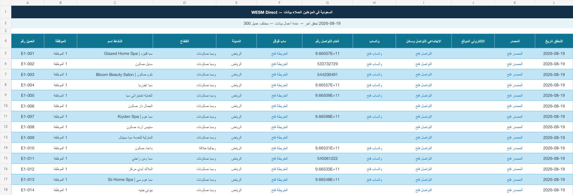Select column G header

click(x=328, y=3)
